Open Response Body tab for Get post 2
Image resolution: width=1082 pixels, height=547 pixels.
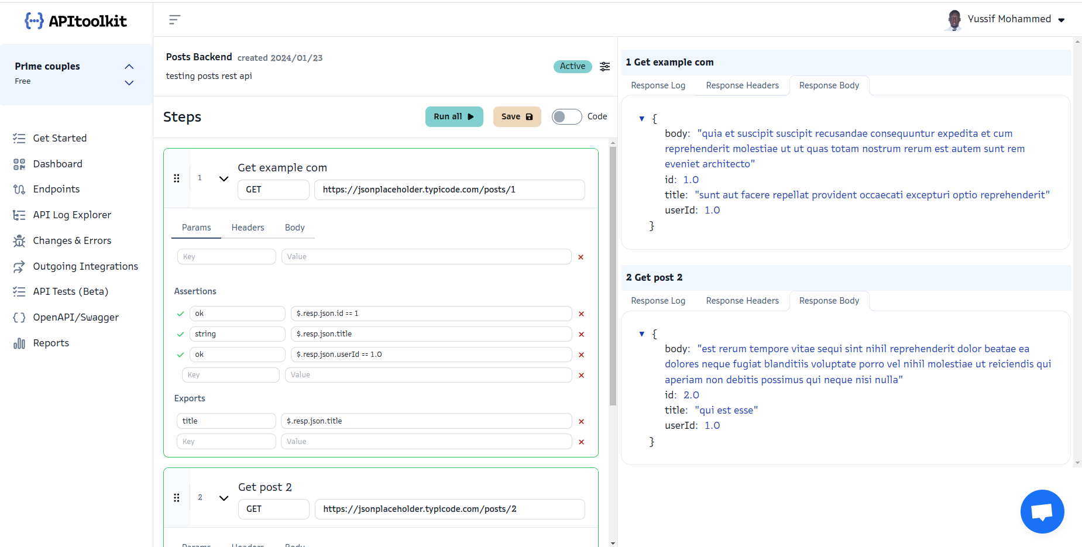coord(829,301)
